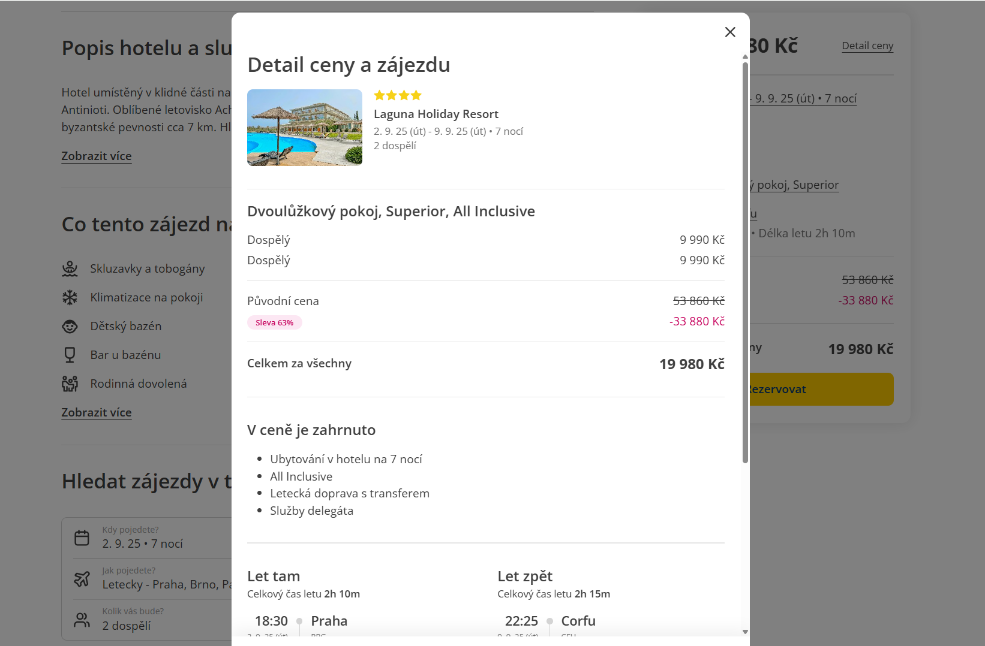985x646 pixels.
Task: Click the dialog's vertical scrollbar thumb
Action: (746, 262)
